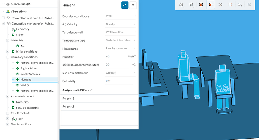Viewport: 259px width, 140px height.
Task: Open the (U) Velocity No-slip dropdown
Action: click(x=120, y=24)
